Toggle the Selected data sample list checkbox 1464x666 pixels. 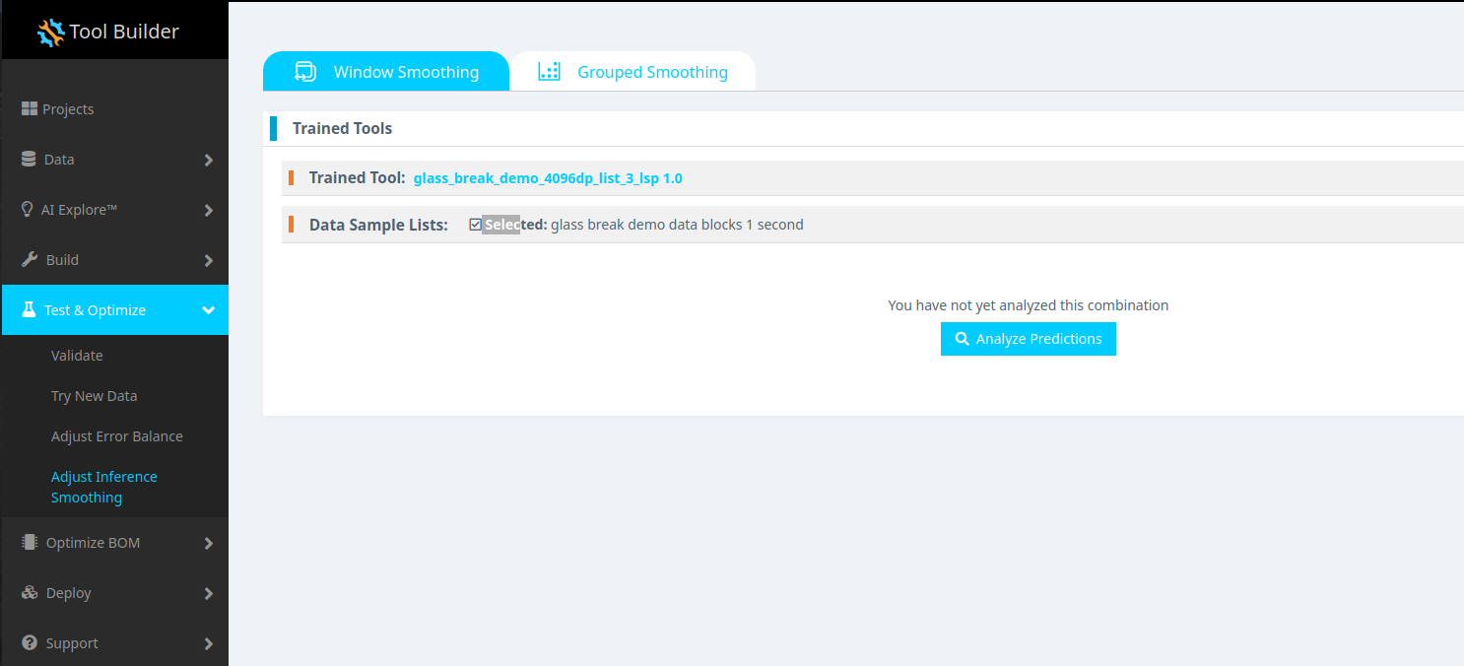(476, 225)
